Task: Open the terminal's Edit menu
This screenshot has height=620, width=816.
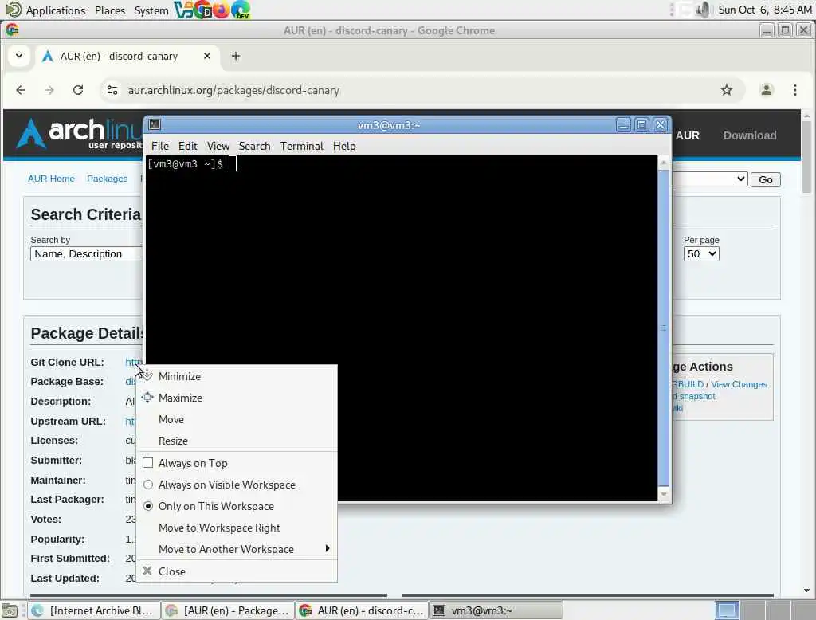Action: point(187,147)
